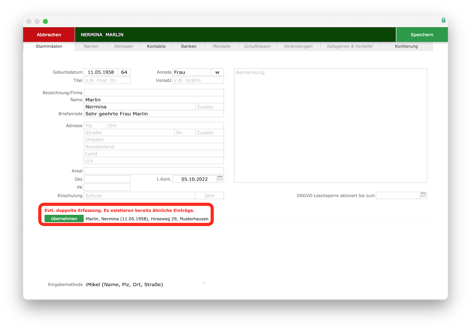The height and width of the screenshot is (330, 471).
Task: Open the Verbindungen tab
Action: point(298,46)
